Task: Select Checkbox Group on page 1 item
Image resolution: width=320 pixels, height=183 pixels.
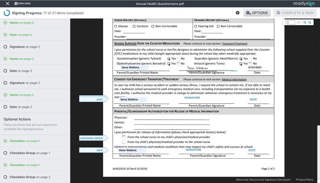Action: pyautogui.click(x=35, y=153)
